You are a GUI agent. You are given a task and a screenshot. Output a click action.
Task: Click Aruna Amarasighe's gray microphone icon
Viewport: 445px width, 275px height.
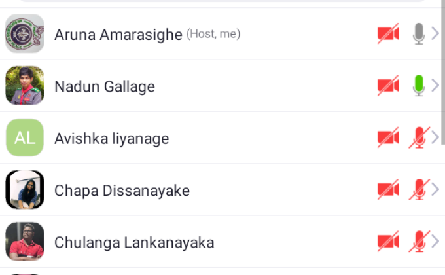click(x=419, y=34)
